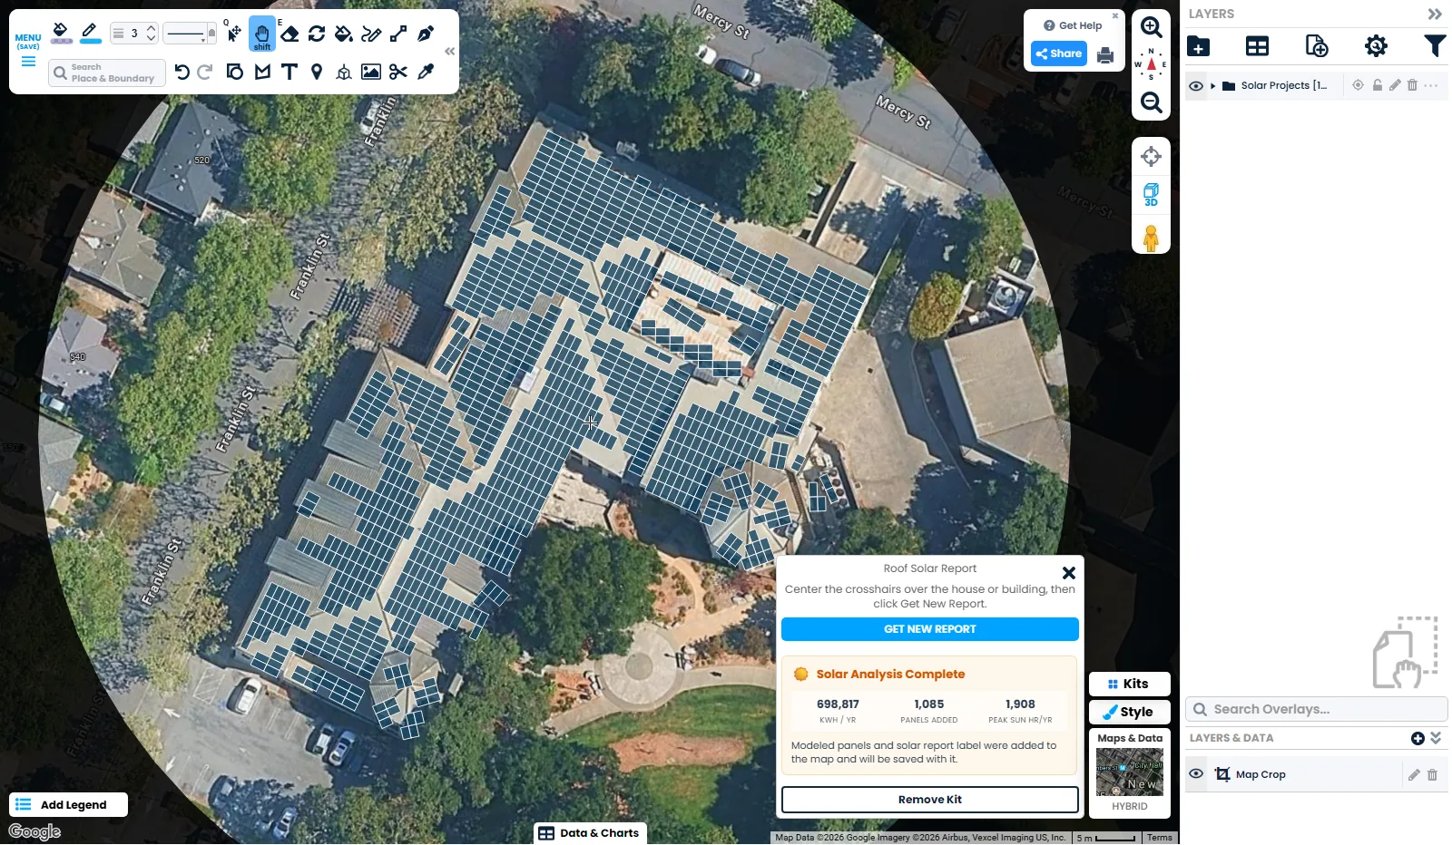
Task: Open the line style dropdown
Action: 191,34
